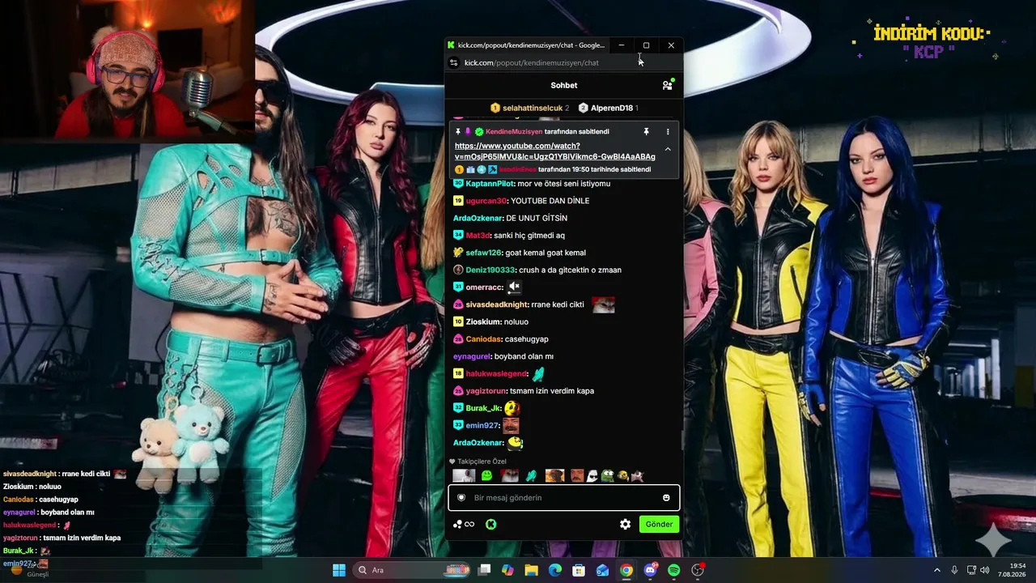1036x583 pixels.
Task: Insert the yellow thinking face emote
Action: pyautogui.click(x=622, y=476)
